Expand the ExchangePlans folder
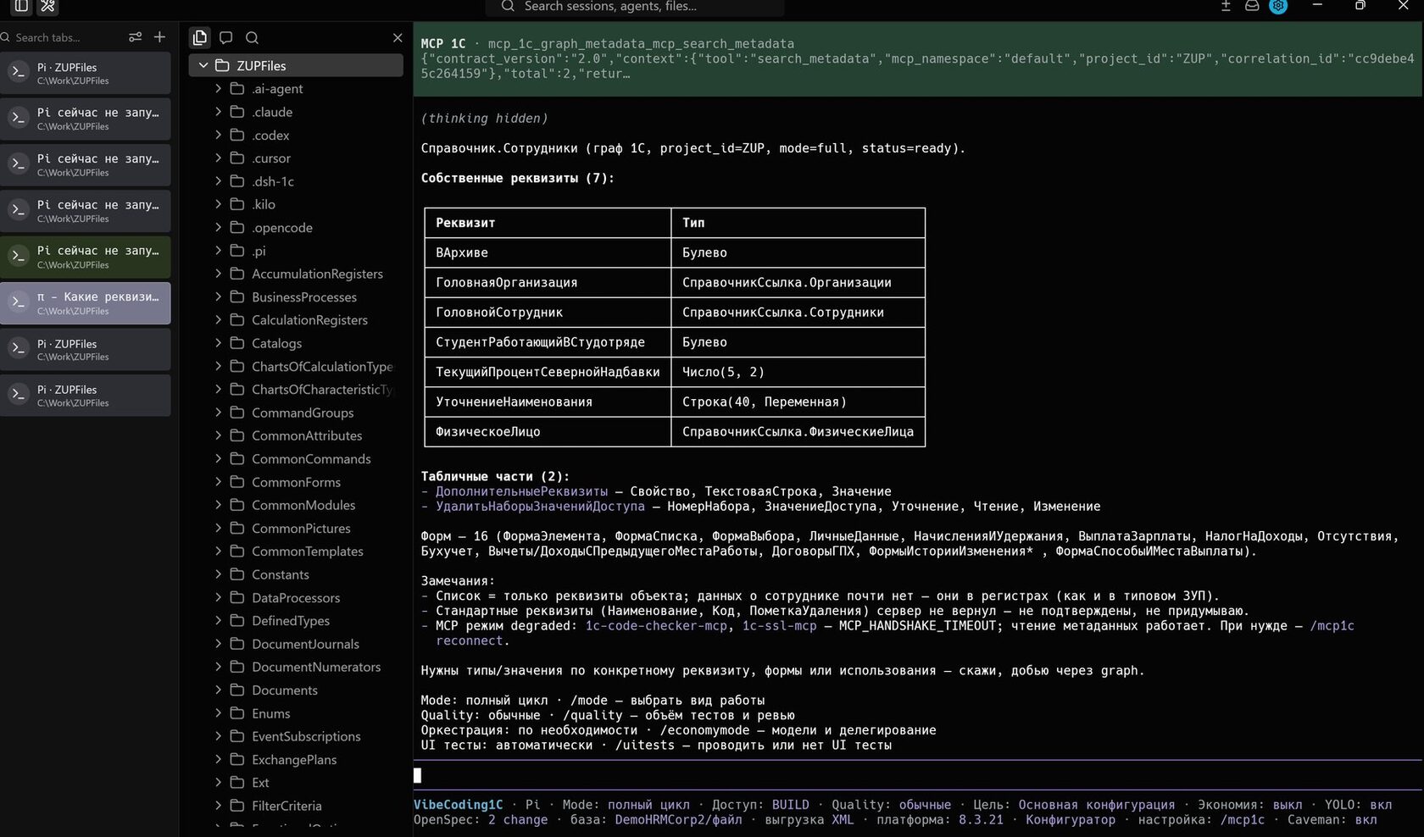This screenshot has height=837, width=1424. coord(219,759)
